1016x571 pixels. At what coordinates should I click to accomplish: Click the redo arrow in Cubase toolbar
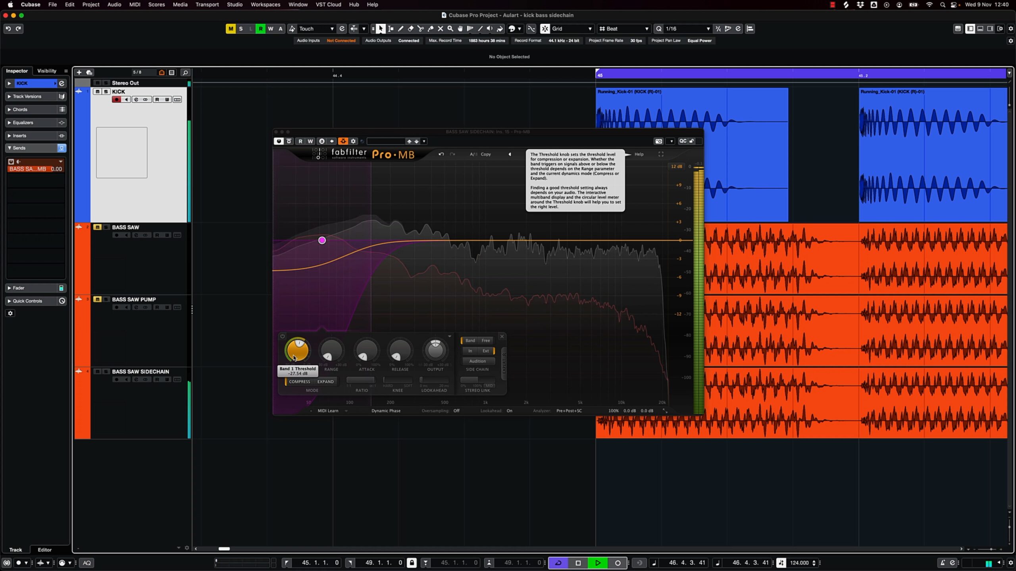pos(18,29)
